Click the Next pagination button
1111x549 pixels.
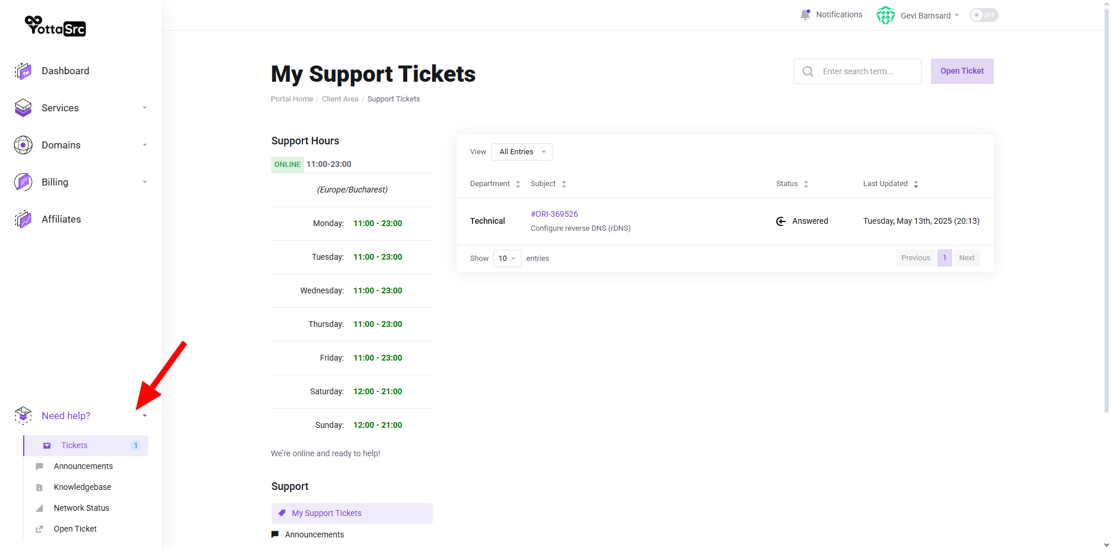click(967, 258)
